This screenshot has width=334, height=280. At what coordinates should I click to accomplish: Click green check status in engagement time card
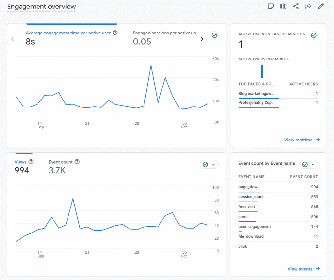(x=214, y=35)
